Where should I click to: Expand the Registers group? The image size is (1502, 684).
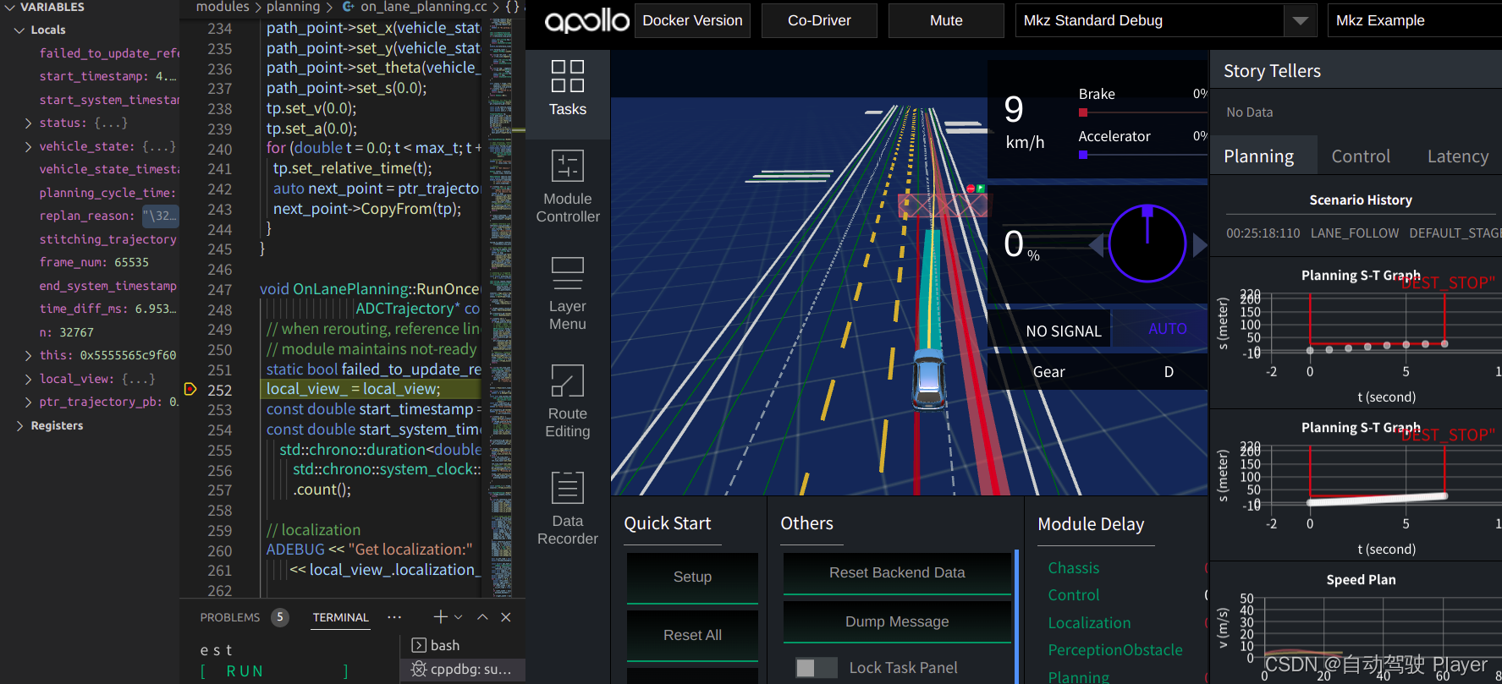(x=19, y=425)
